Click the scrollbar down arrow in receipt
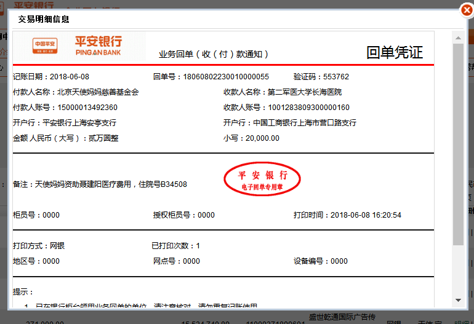474x324 pixels. (458, 300)
